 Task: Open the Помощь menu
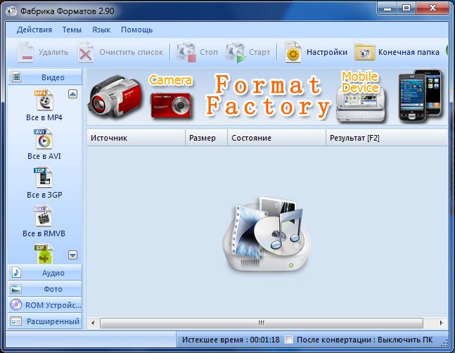point(136,30)
